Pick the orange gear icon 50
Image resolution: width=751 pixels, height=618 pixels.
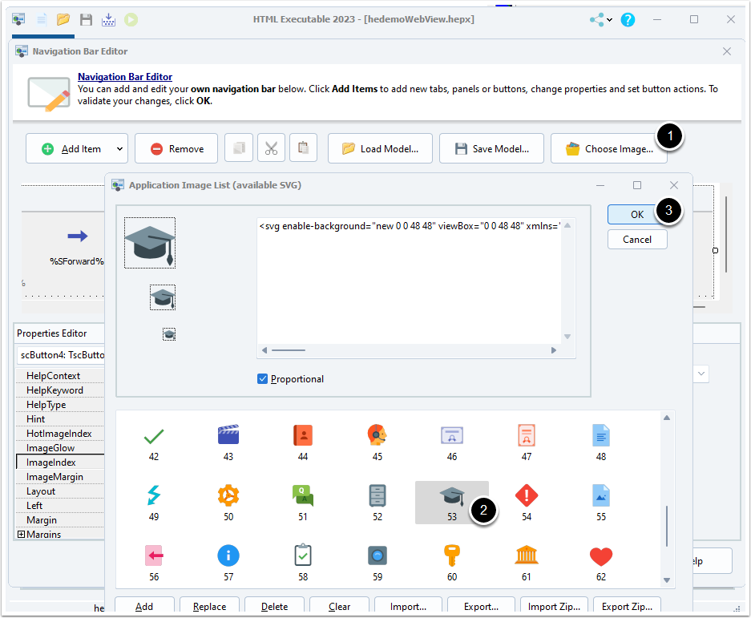[x=228, y=495]
